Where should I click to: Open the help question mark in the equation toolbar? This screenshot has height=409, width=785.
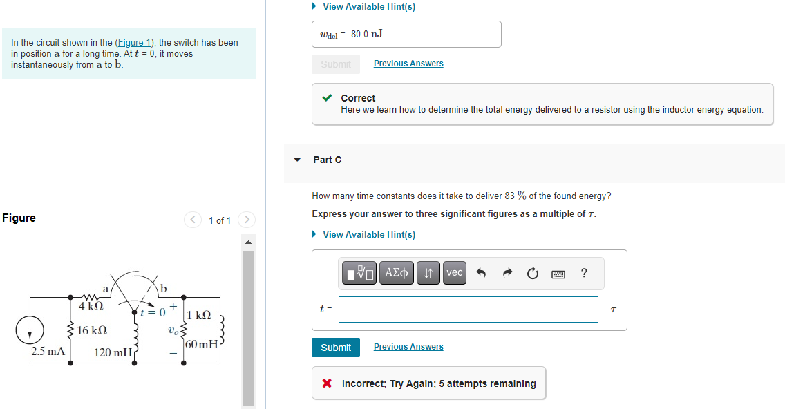[x=584, y=273]
